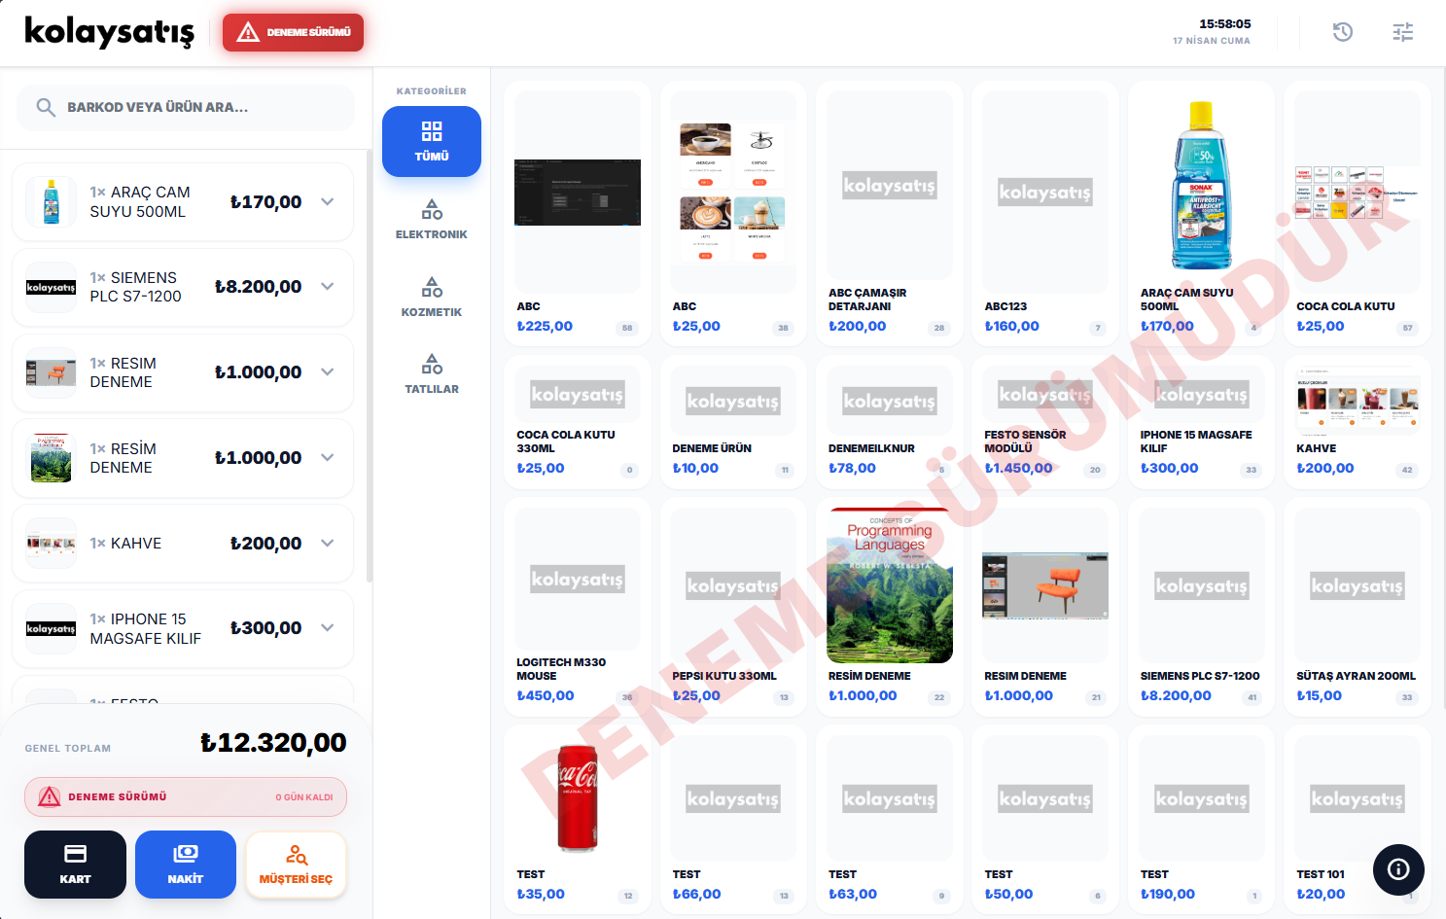Add TEST ₺35,00 Coca-Cola can product
Viewport: 1446px width, 919px height.
(578, 820)
